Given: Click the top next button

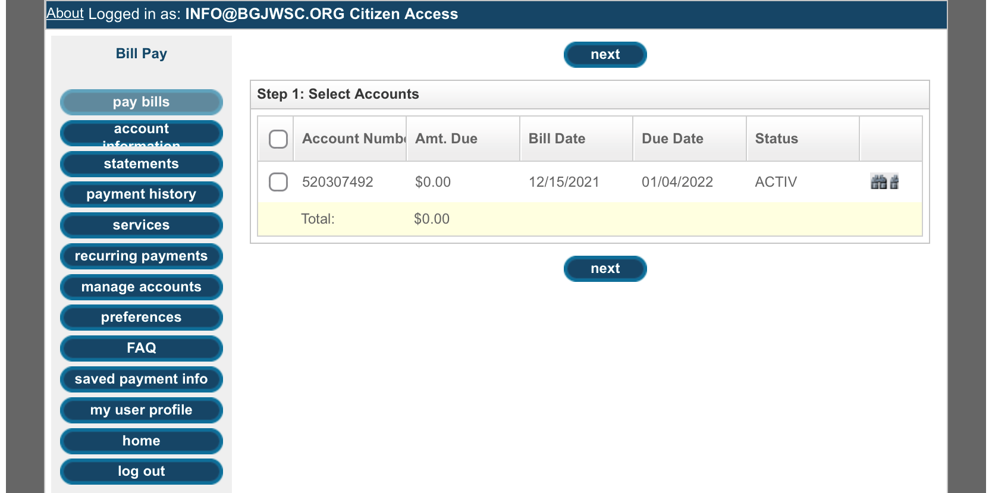Looking at the screenshot, I should pos(605,55).
